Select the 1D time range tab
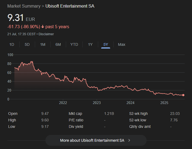The width and height of the screenshot is (192, 149). (12, 44)
